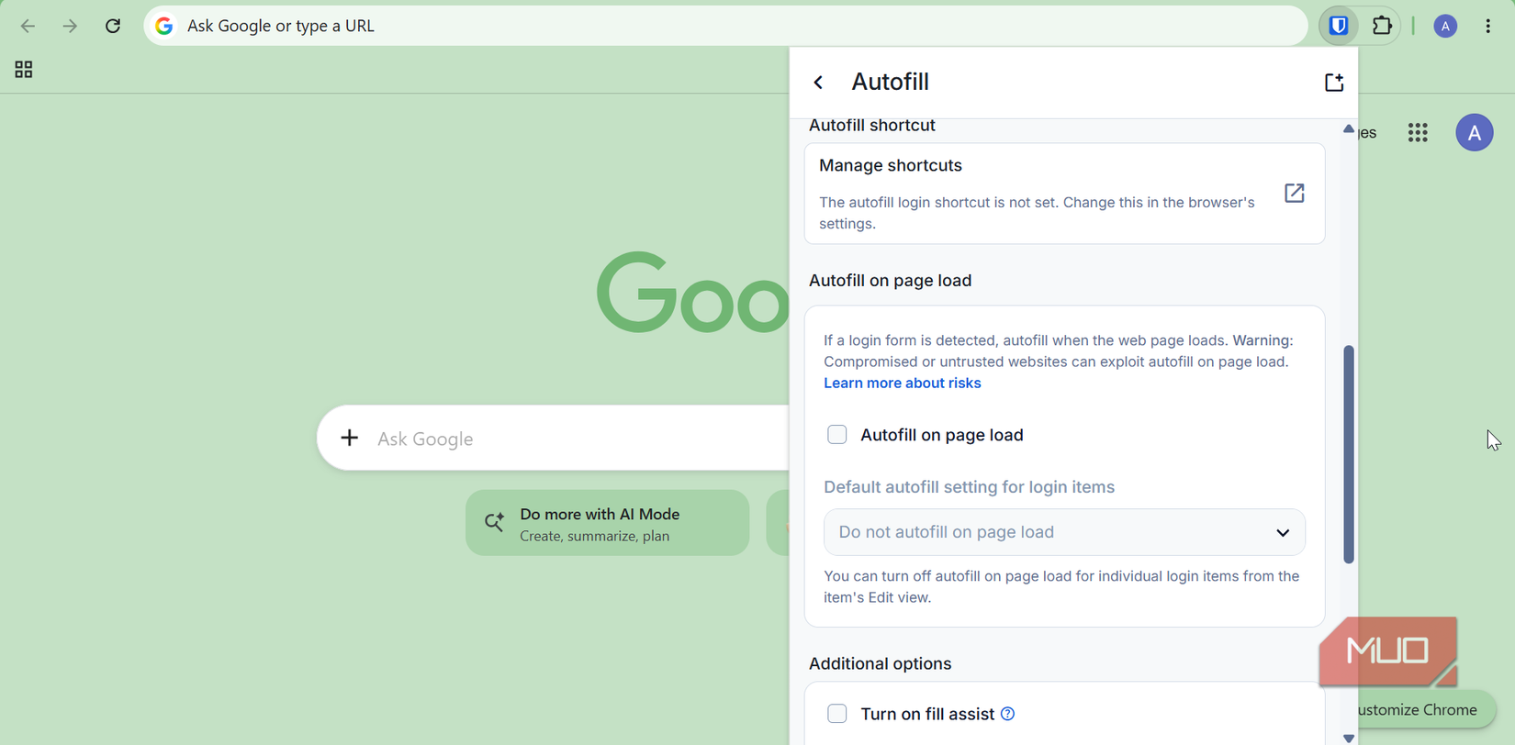Reload the current page
The height and width of the screenshot is (745, 1515).
click(113, 26)
